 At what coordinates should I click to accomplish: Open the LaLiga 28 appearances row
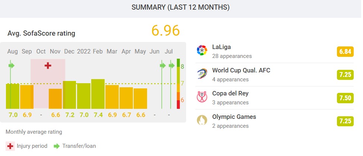tap(274, 51)
